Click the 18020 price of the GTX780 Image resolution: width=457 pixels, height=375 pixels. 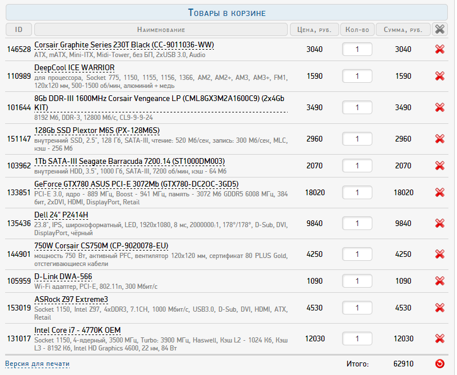(315, 192)
